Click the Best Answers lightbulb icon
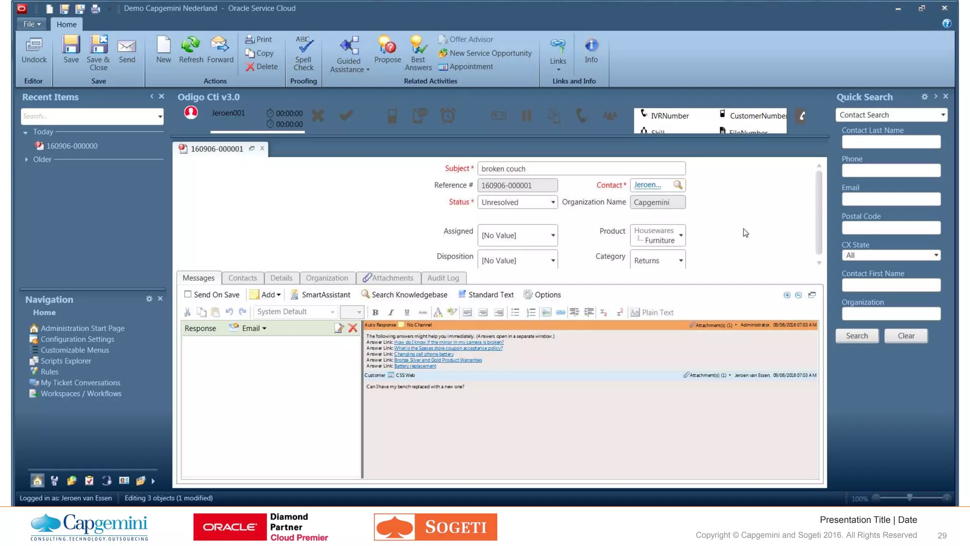Viewport: 970px width, 546px height. point(418,45)
